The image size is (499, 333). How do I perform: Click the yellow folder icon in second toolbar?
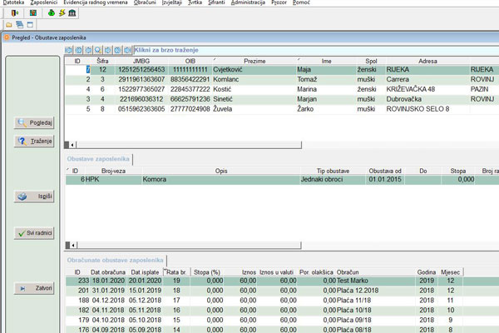(8, 26)
